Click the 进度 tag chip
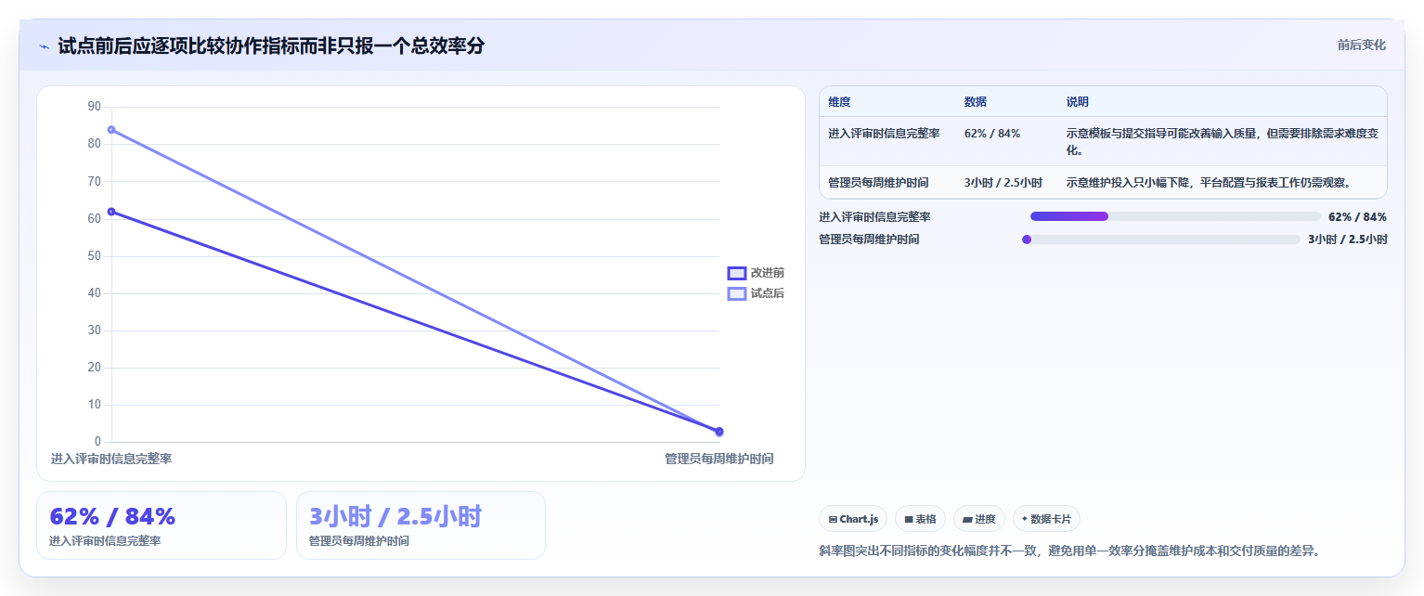1424x596 pixels. 978,519
